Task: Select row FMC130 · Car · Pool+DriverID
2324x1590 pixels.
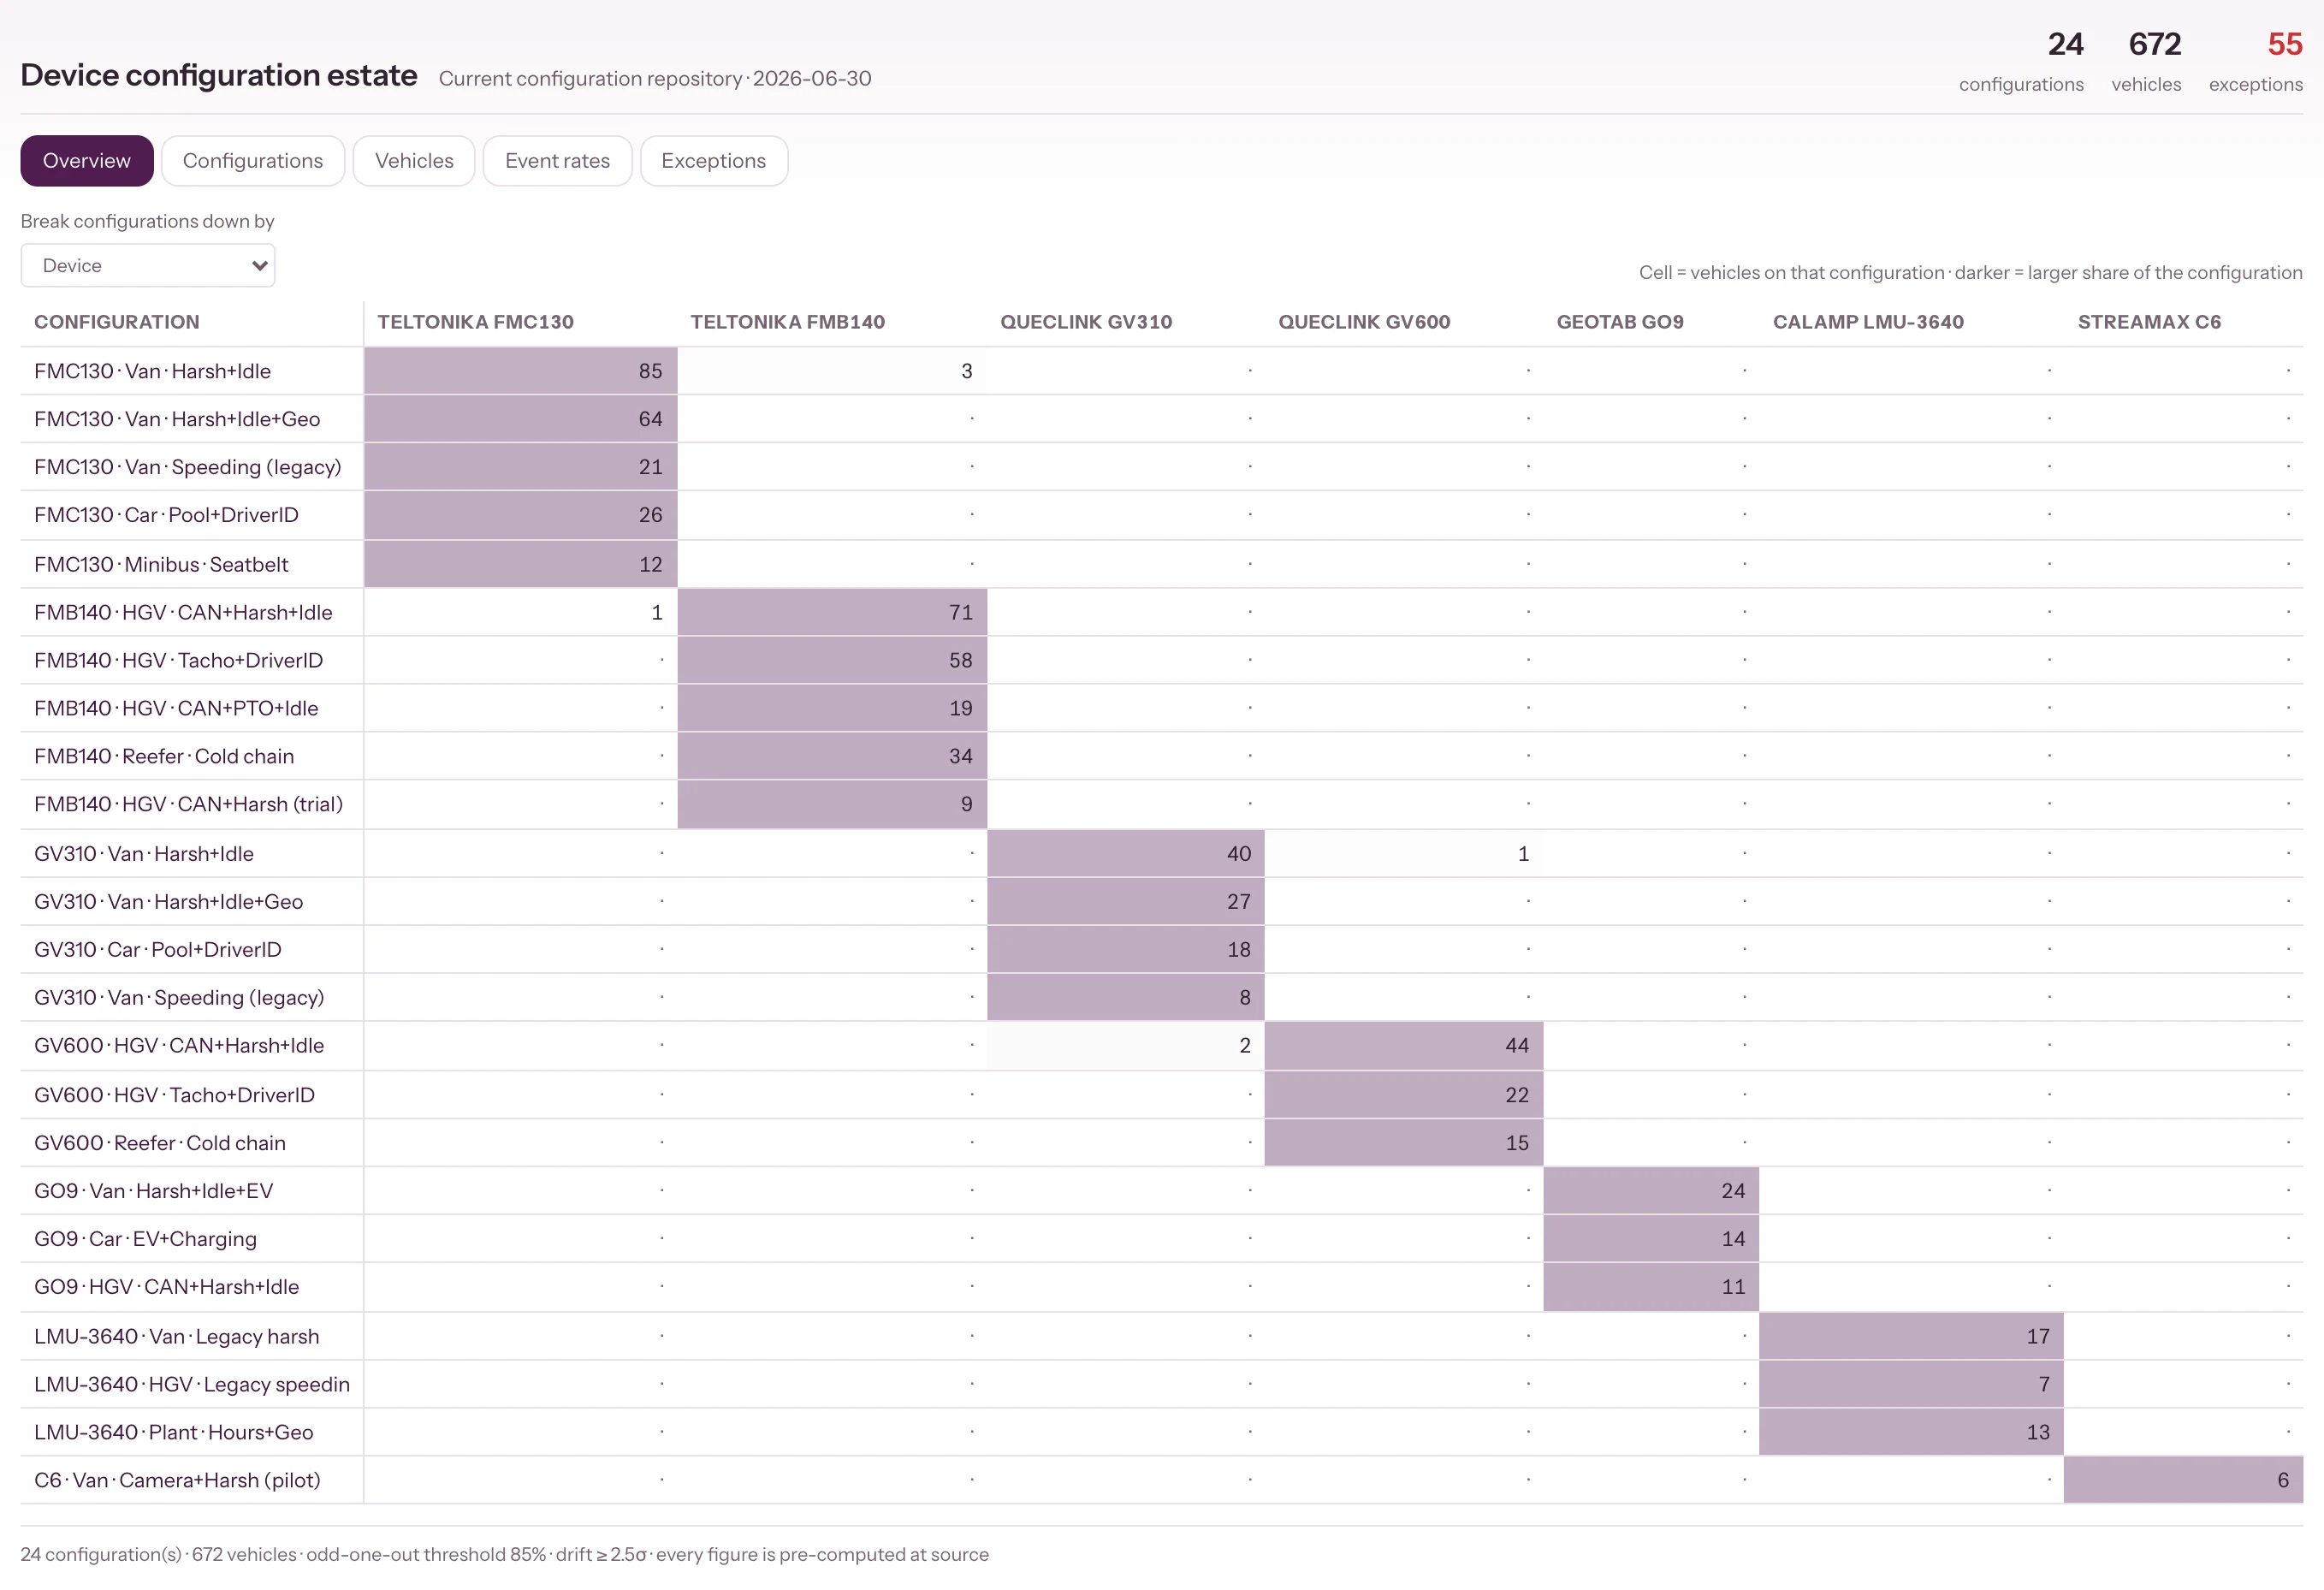Action: 1162,515
